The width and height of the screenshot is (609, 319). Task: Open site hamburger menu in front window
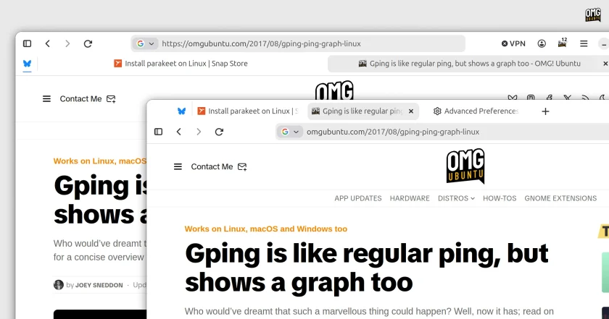click(178, 166)
